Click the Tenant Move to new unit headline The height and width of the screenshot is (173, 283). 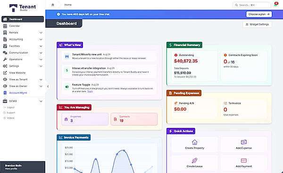[x=87, y=55]
